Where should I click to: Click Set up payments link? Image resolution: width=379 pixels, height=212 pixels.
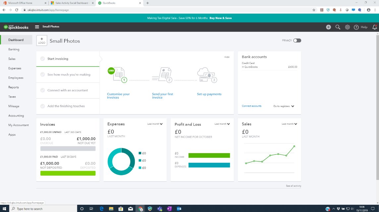tap(209, 94)
